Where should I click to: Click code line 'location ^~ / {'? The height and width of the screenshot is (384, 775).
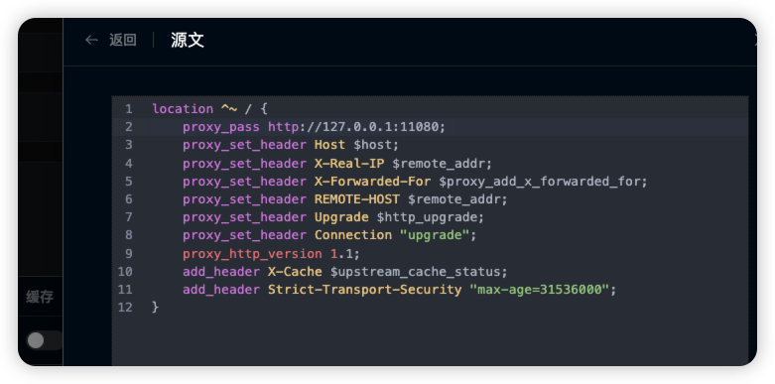(209, 109)
